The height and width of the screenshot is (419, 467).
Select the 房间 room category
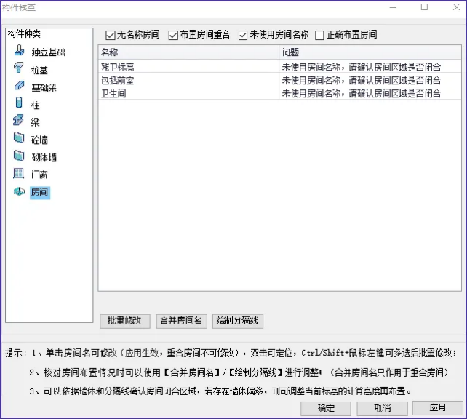19,192
